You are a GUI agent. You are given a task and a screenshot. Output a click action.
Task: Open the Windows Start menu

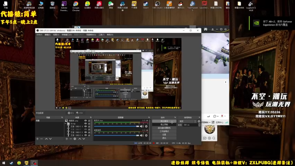(x=3, y=163)
